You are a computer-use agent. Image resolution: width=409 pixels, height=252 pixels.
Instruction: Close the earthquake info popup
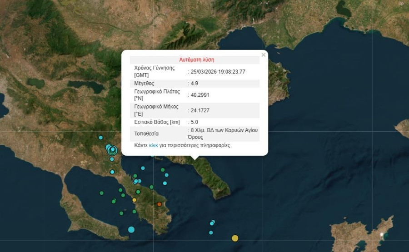point(264,55)
